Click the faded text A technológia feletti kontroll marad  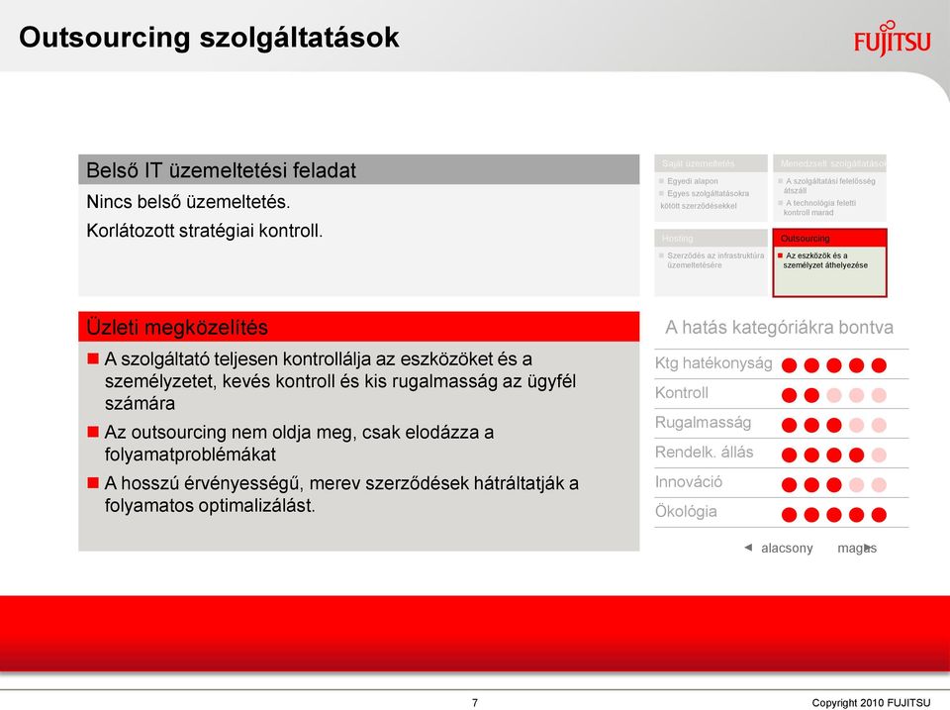click(819, 207)
